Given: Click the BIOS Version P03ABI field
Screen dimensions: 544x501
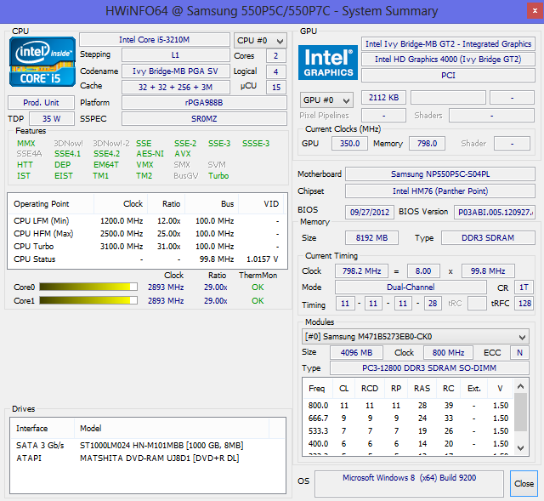Looking at the screenshot, I should 495,212.
